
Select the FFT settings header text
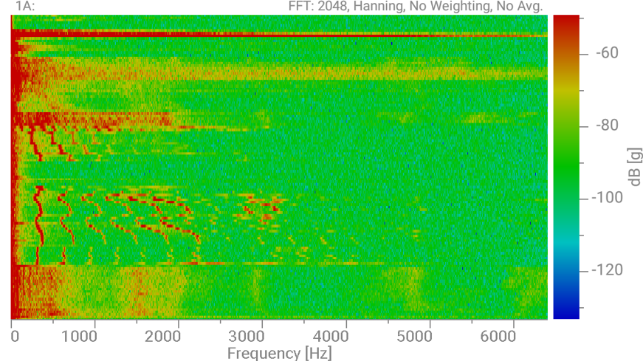coord(416,7)
